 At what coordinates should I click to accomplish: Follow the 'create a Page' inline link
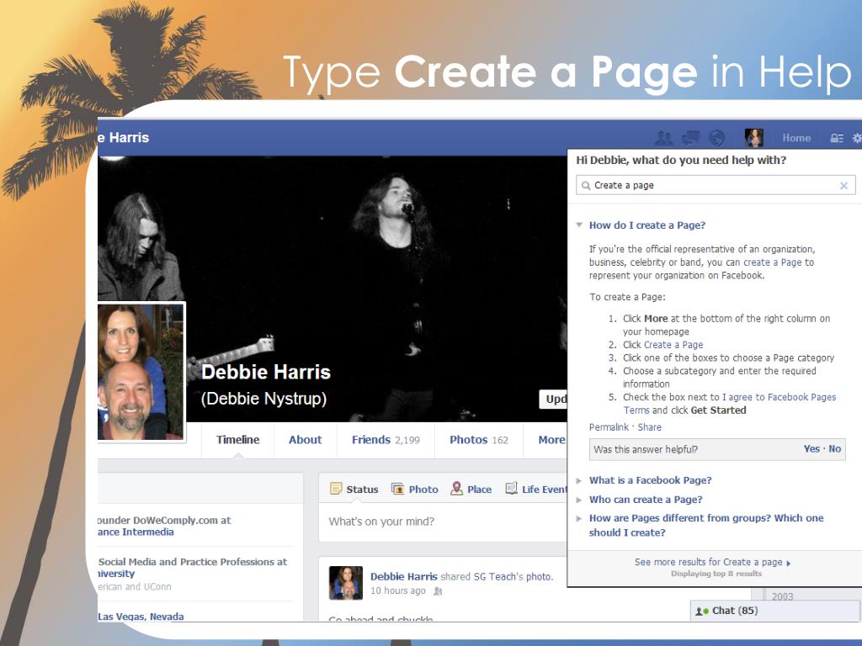click(773, 262)
